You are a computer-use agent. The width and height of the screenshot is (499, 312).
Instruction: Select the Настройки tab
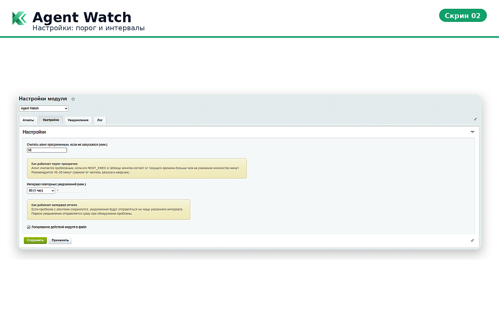click(51, 120)
